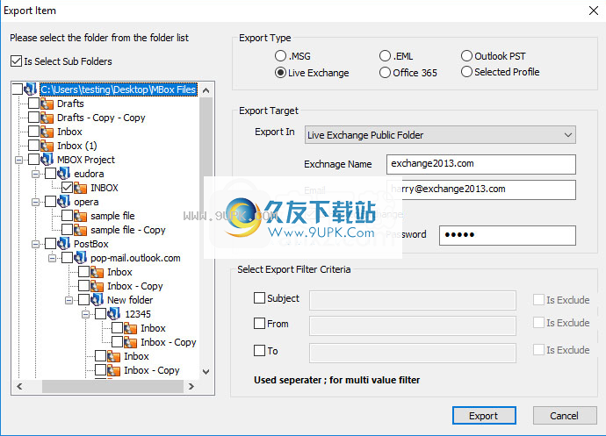This screenshot has height=436, width=606.
Task: Click the Exchange Name input field
Action: (480, 164)
